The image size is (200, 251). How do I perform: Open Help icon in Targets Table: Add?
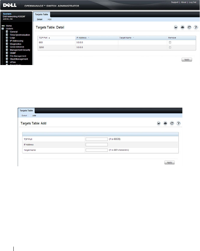178,123
